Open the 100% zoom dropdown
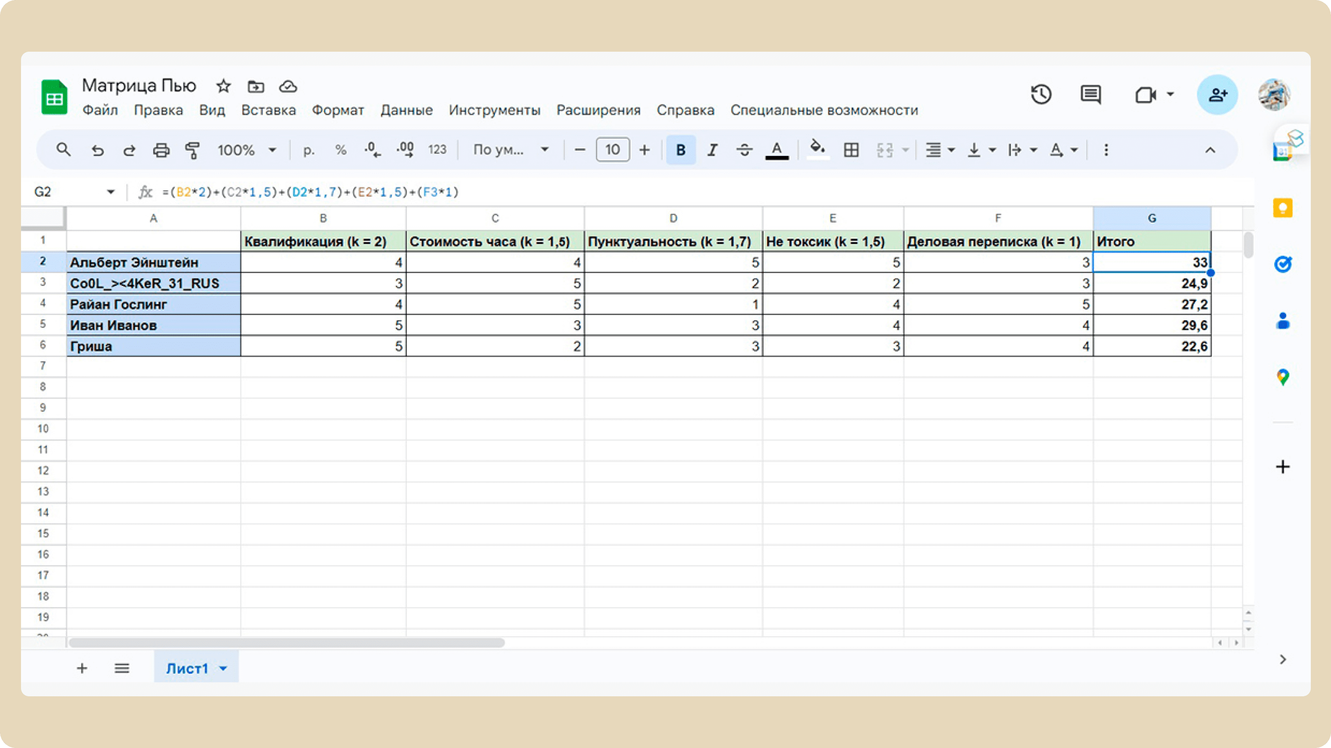Screen dimensions: 1331x748 pyautogui.click(x=246, y=150)
